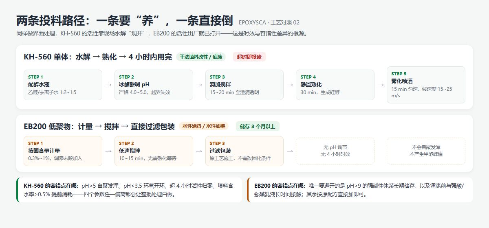Click the 干法填料改性 / 底涂 tag
The width and height of the screenshot is (489, 228).
point(201,57)
